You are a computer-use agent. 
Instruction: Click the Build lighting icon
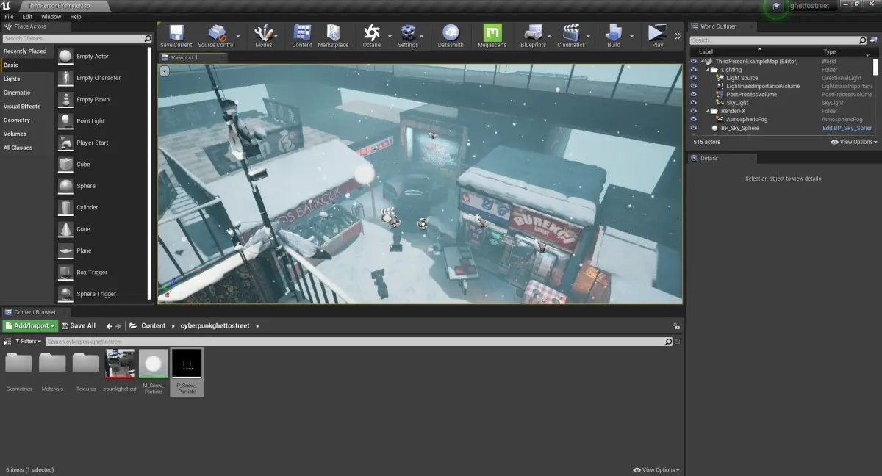click(613, 34)
